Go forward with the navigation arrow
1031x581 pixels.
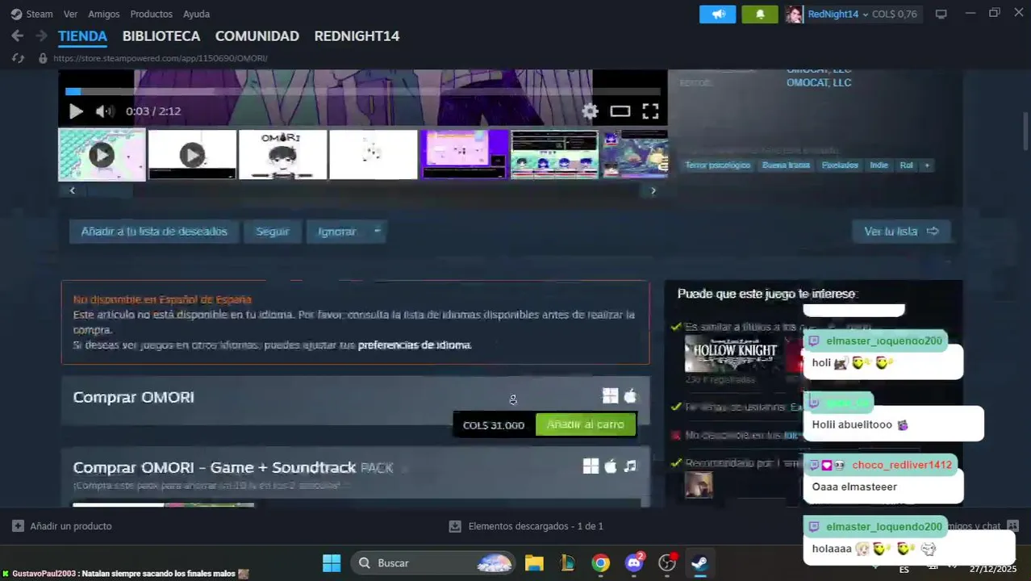pos(41,36)
